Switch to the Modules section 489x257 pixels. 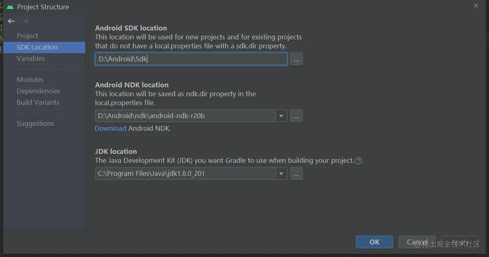coord(30,80)
